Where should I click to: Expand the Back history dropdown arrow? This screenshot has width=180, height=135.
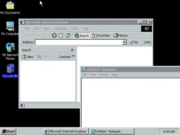[x=39, y=36]
